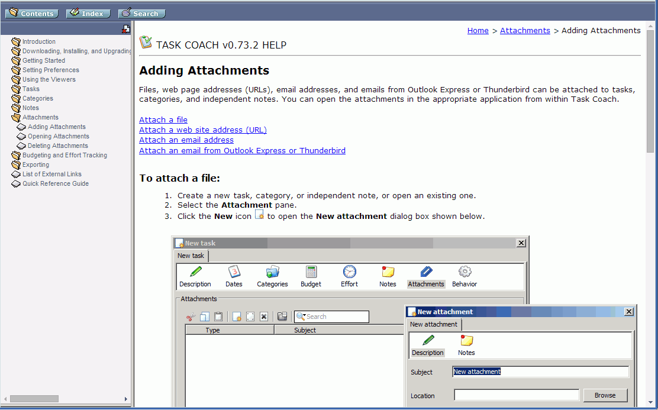
Task: Click the Effort clock icon
Action: 349,272
